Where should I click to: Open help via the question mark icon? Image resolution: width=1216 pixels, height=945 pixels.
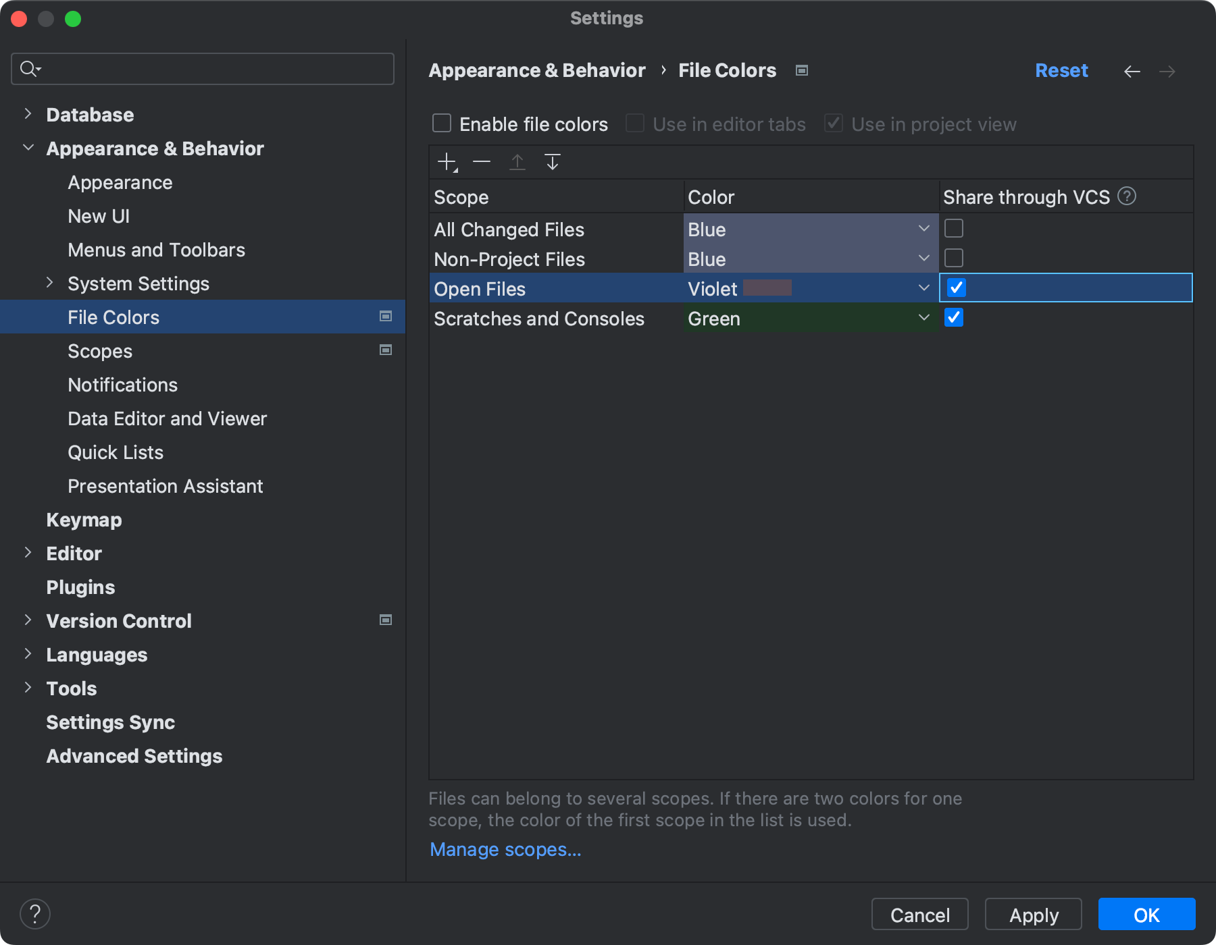35,914
